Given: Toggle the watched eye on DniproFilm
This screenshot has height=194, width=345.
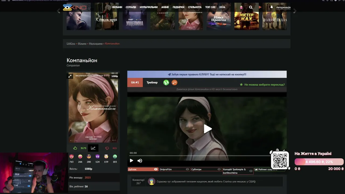Looking at the screenshot, I should [187, 169].
